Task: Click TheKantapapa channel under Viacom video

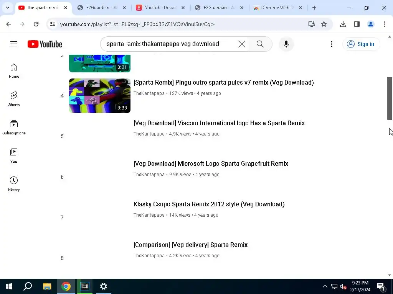Action: pos(149,134)
